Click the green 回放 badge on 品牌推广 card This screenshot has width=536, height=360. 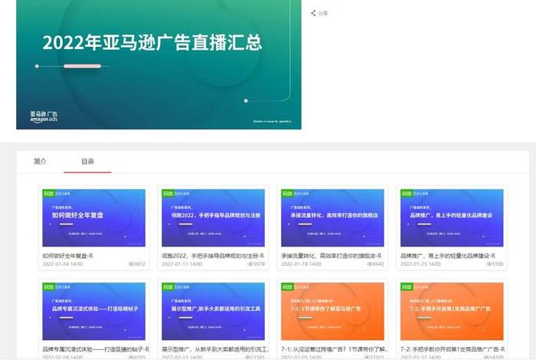407,193
